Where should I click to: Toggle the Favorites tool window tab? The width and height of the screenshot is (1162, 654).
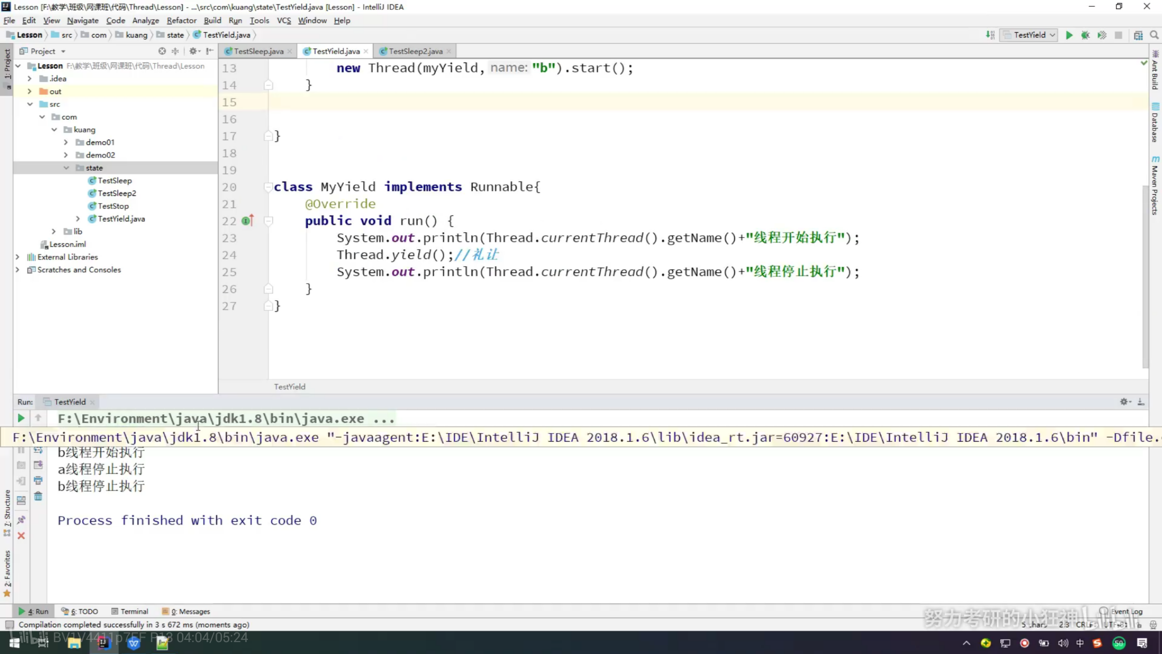pyautogui.click(x=7, y=573)
